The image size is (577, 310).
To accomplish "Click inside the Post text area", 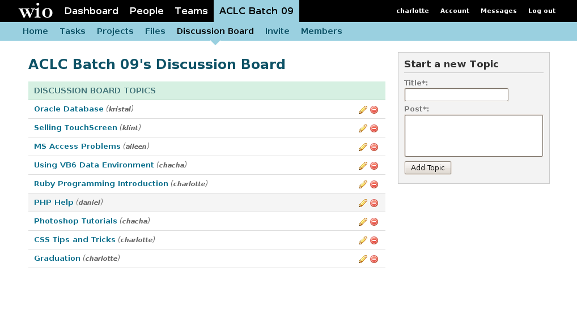I will 474,136.
